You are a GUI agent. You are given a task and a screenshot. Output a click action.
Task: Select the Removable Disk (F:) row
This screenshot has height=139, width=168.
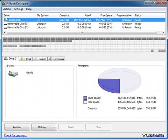pyautogui.click(x=84, y=27)
